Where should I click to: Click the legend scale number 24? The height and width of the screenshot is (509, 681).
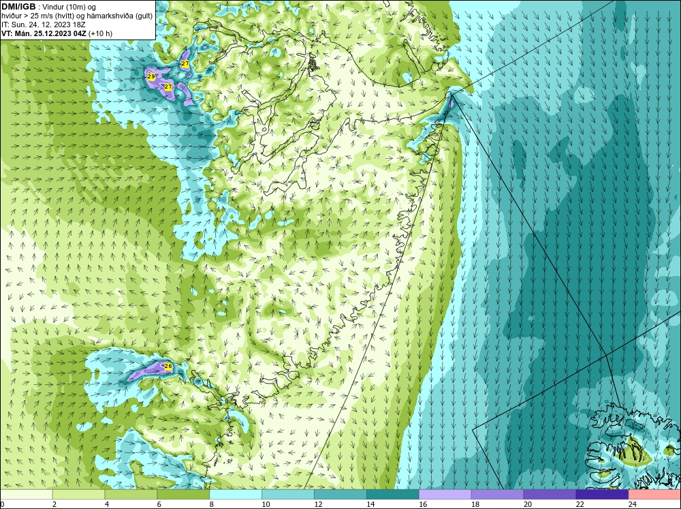click(x=633, y=504)
